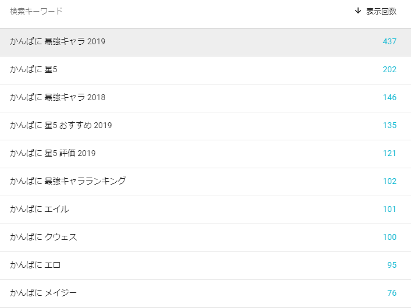This screenshot has width=411, height=308.
Task: Click the 121 impressions value
Action: (389, 153)
